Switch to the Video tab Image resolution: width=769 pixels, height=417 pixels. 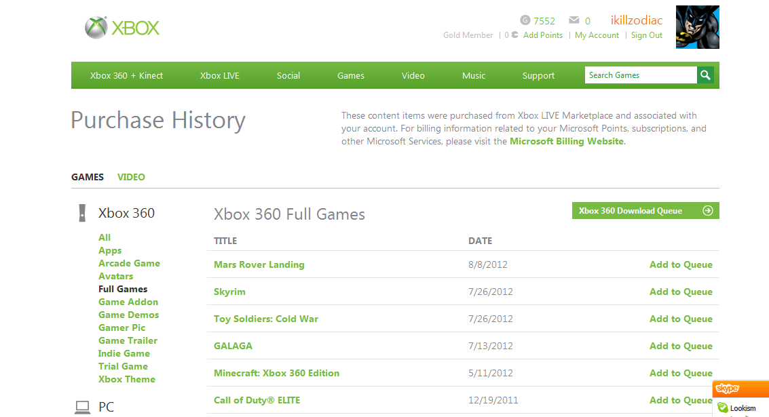point(131,177)
